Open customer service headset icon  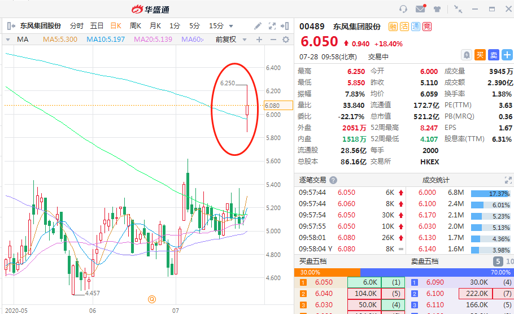pos(403,9)
